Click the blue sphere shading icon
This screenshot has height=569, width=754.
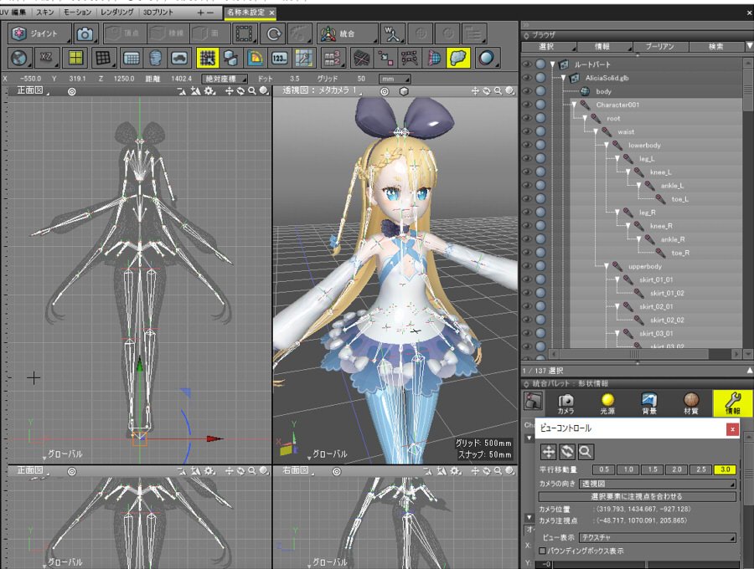487,58
